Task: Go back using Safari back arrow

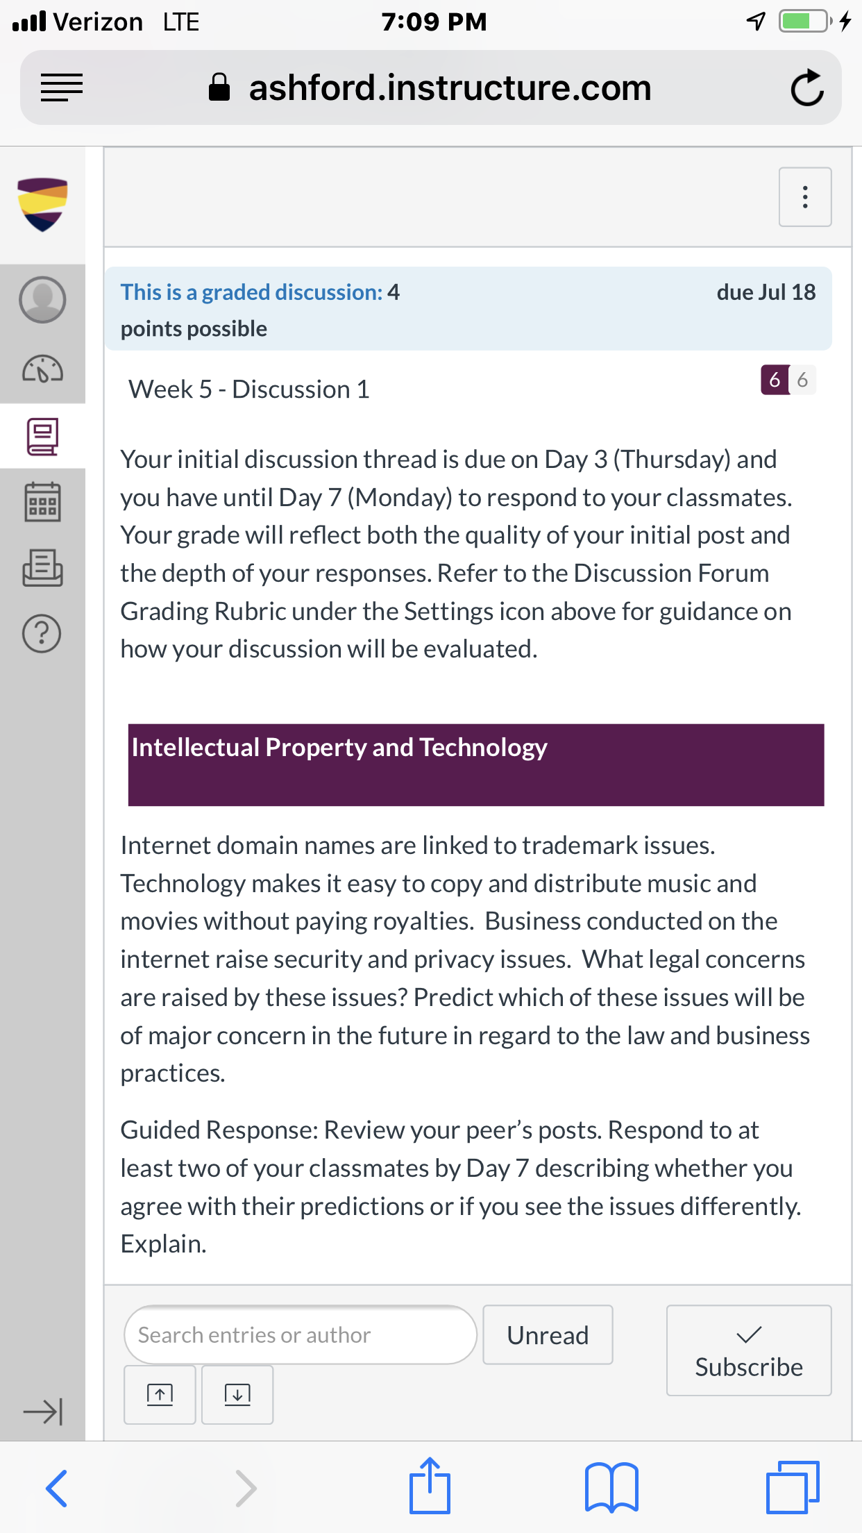Action: 56,1489
